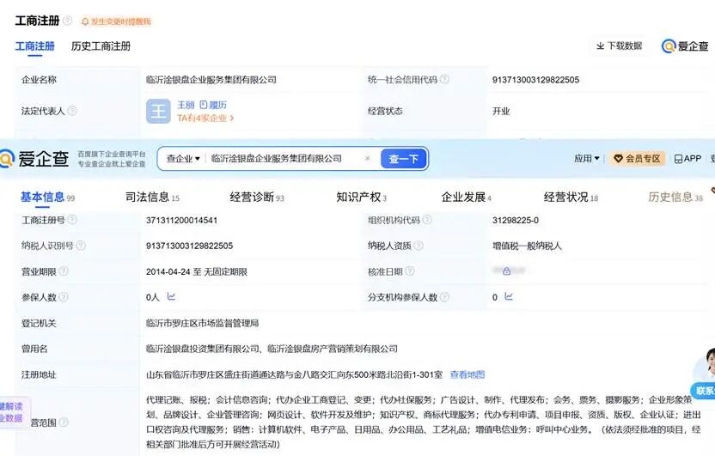715x456 pixels.
Task: Click 临沂市罗庄区市场监督管理局 text
Action: click(x=203, y=323)
